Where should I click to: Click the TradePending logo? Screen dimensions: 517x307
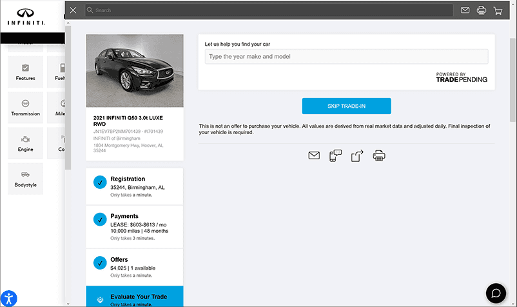tap(462, 77)
